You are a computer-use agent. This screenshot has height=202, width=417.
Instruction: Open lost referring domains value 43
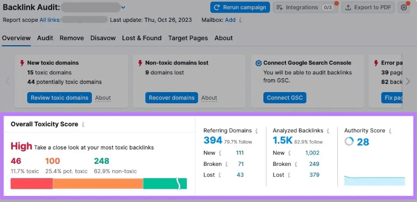240,175
